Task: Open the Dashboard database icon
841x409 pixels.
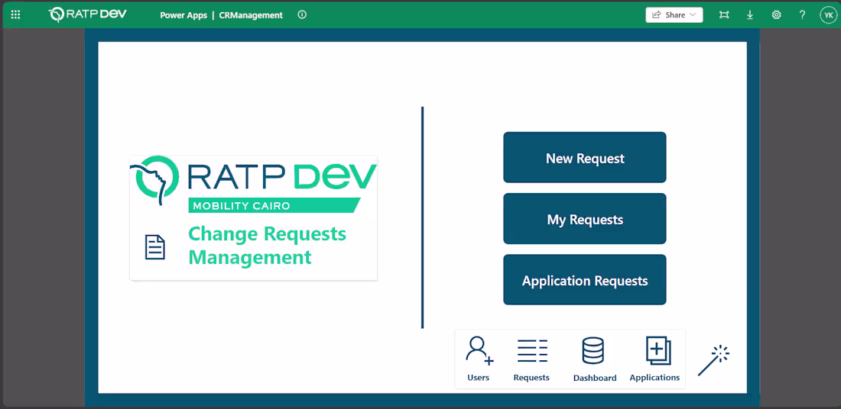Action: 593,351
